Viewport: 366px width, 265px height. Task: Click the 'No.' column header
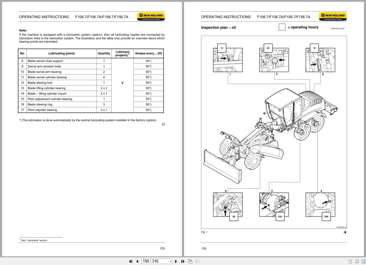click(x=22, y=53)
